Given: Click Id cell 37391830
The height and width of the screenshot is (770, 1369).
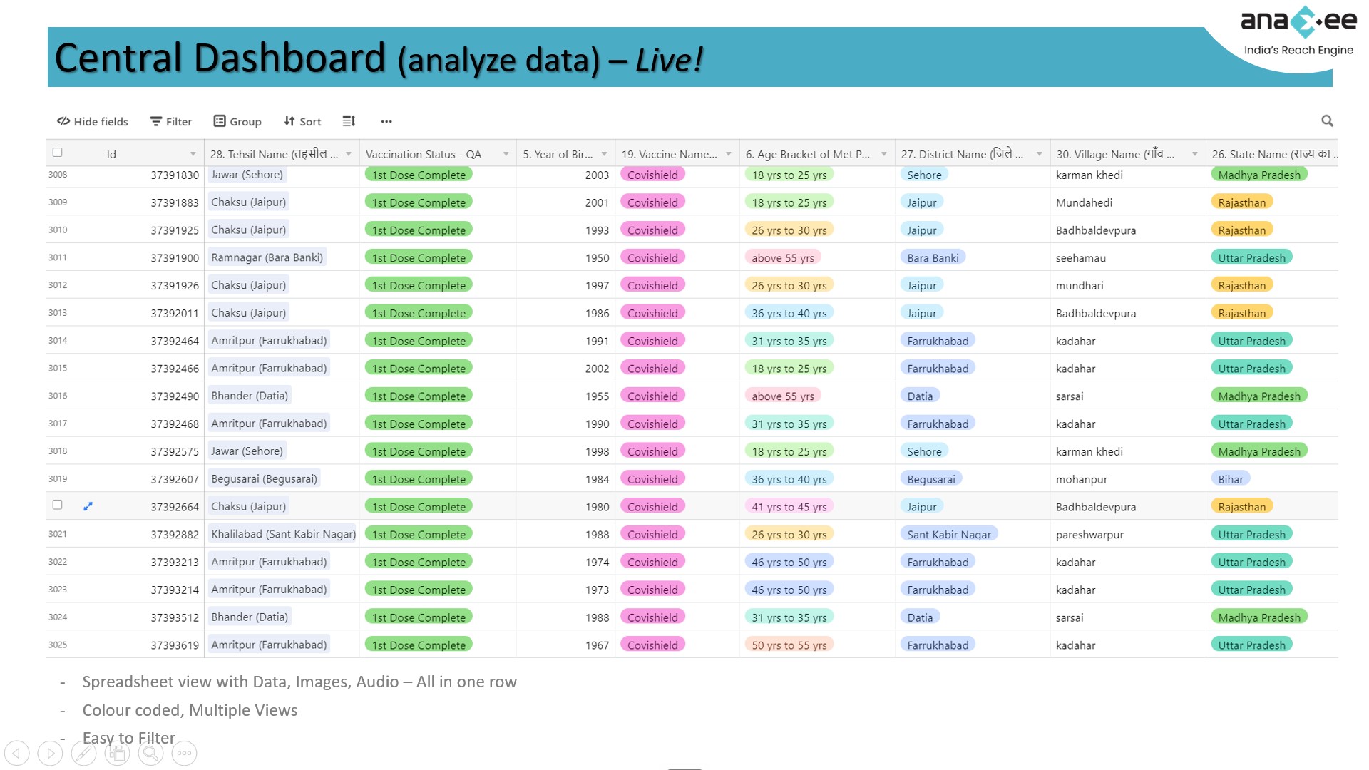Looking at the screenshot, I should (175, 175).
